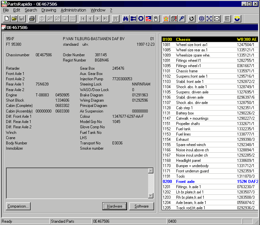260x225 pixels.
Task: Select row 1151 Propeller shafts
Action: 210,124
